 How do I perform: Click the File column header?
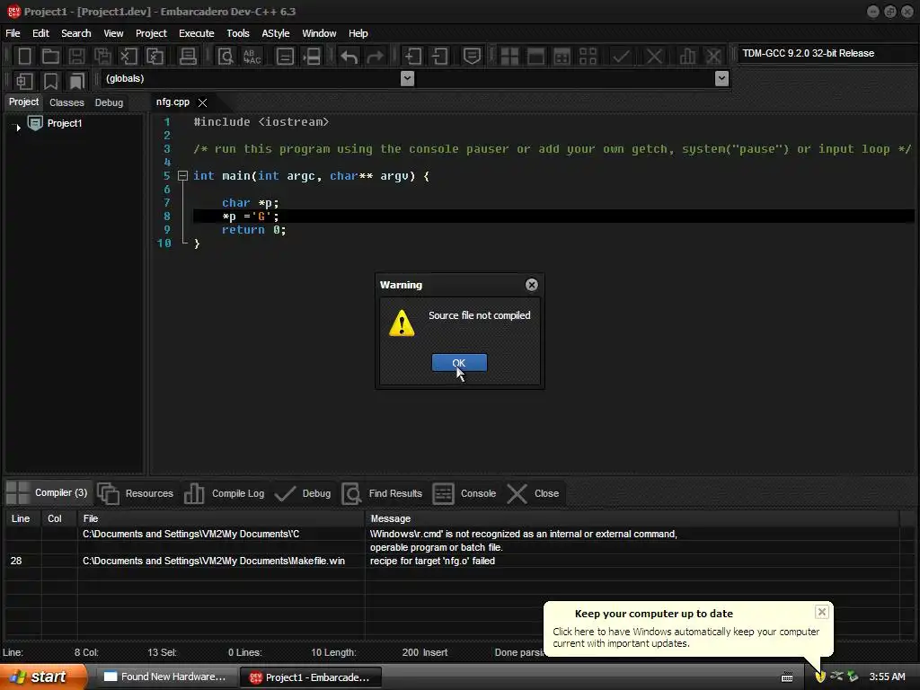pos(221,518)
